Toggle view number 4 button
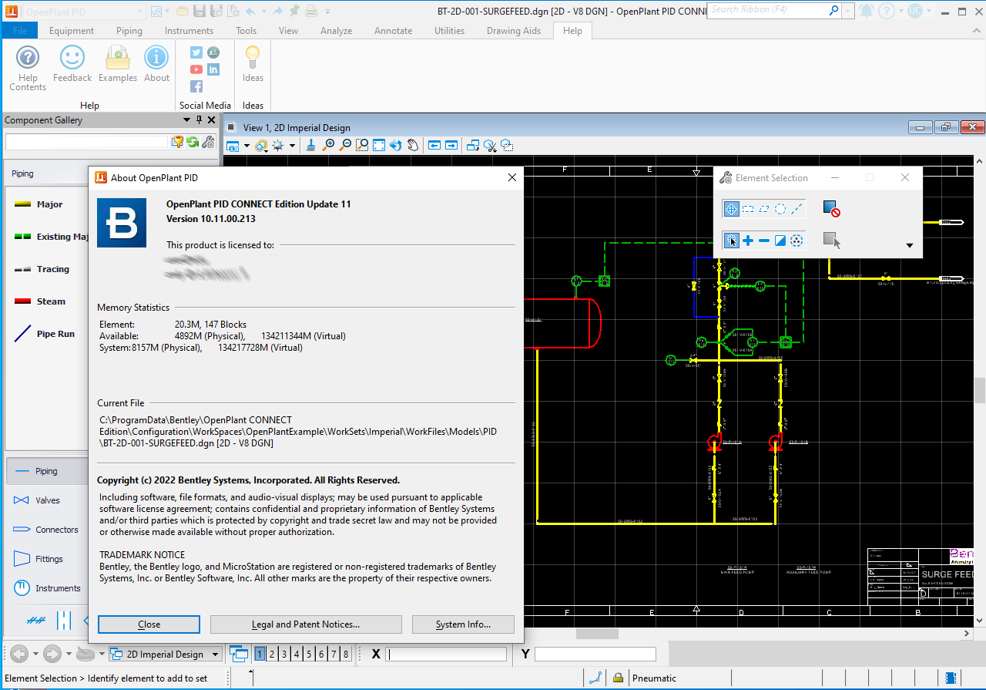Viewport: 986px width, 690px height. point(297,655)
